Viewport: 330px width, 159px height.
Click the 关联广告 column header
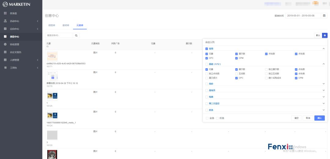coord(115,44)
